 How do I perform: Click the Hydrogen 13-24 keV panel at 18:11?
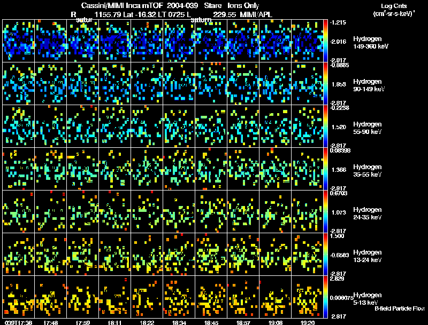pyautogui.click(x=115, y=254)
